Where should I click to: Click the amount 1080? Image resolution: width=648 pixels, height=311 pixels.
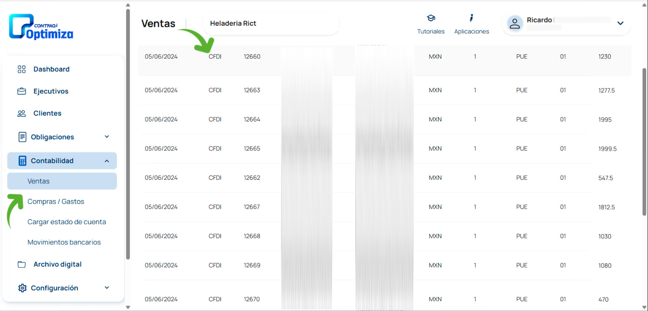[605, 265]
